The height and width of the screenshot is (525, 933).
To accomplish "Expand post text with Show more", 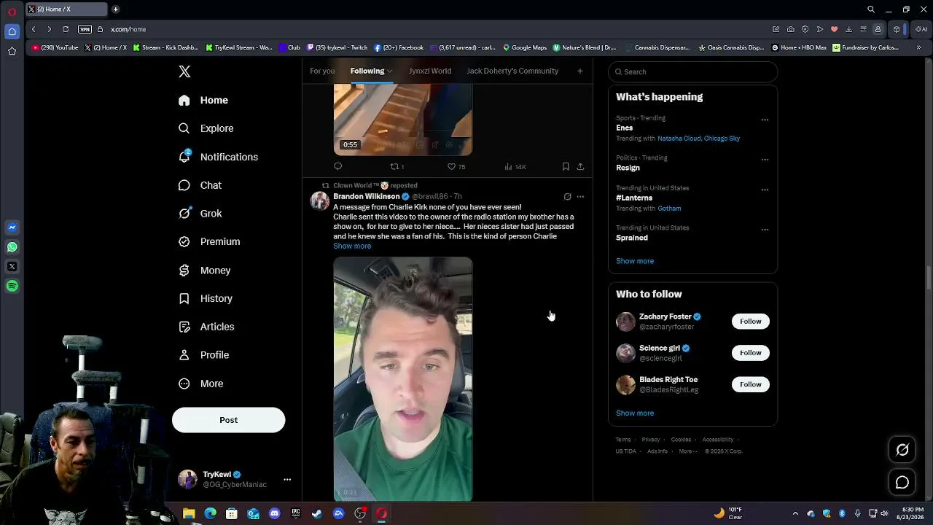I will (352, 246).
